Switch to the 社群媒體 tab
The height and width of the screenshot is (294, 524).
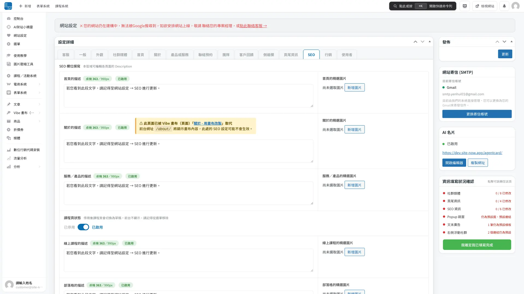click(x=120, y=55)
